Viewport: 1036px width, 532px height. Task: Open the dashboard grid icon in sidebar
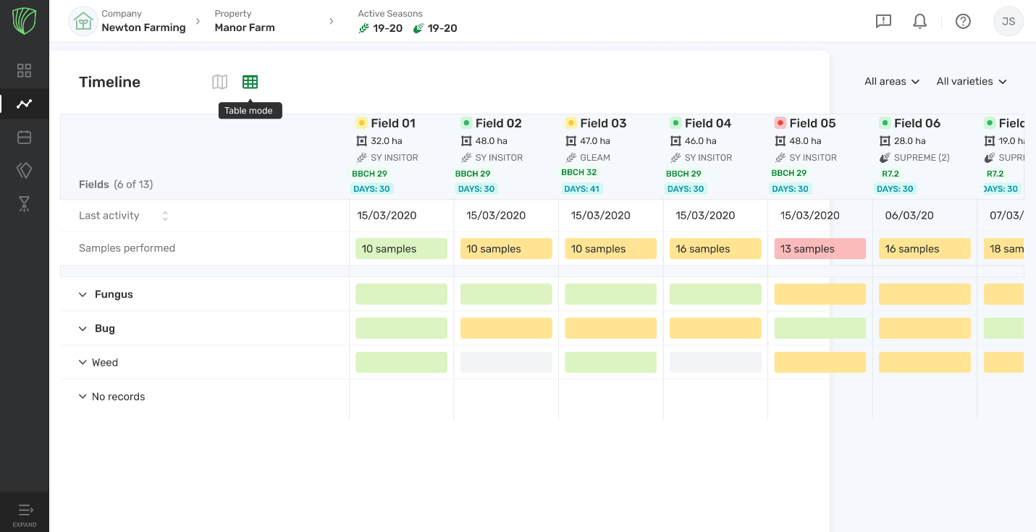[x=25, y=70]
